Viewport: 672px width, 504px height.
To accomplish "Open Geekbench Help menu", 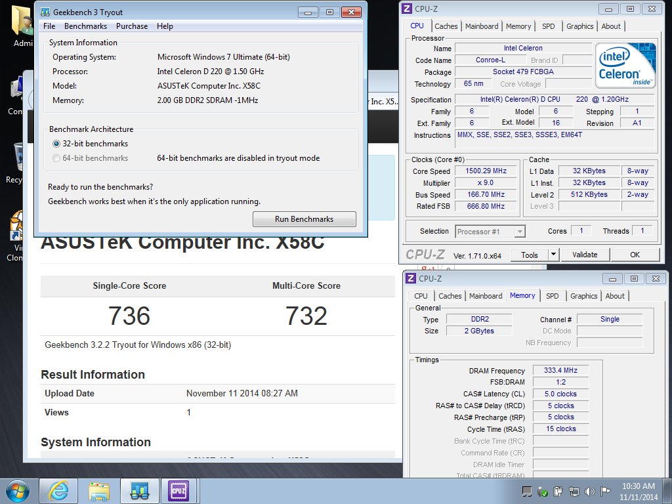I will pyautogui.click(x=165, y=26).
